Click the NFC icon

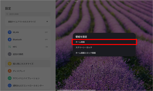[x=10, y=47]
